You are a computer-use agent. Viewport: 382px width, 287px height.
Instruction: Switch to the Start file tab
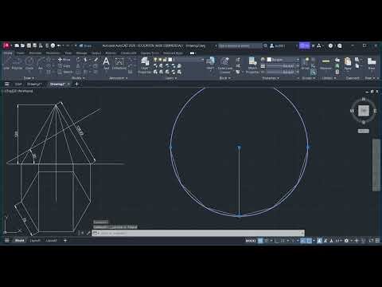tap(18, 84)
